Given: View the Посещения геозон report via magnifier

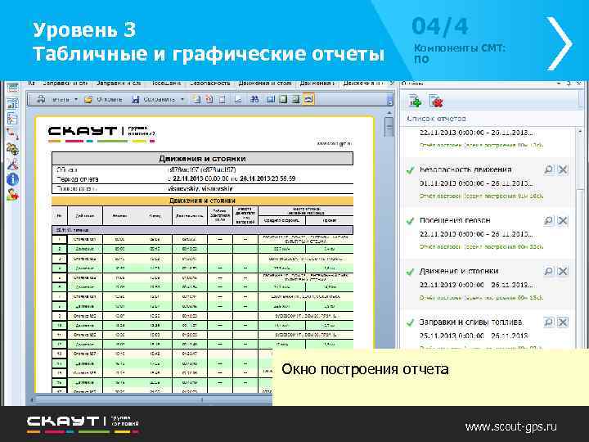Looking at the screenshot, I should tap(549, 220).
